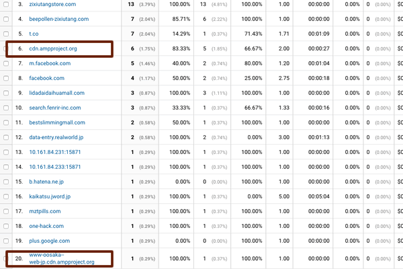Click the 3.00 pages per session value
The height and width of the screenshot is (269, 403).
coord(284,137)
